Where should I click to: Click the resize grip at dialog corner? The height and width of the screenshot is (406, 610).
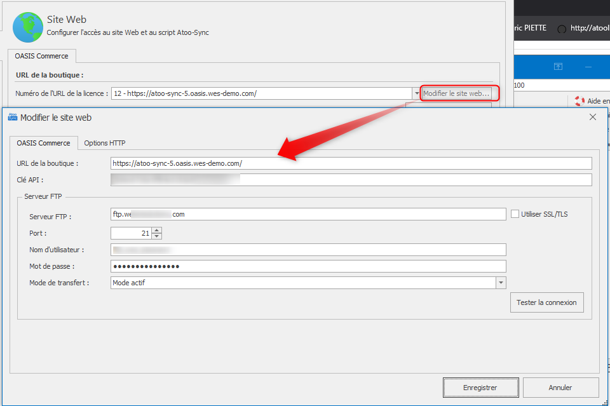tap(604, 403)
